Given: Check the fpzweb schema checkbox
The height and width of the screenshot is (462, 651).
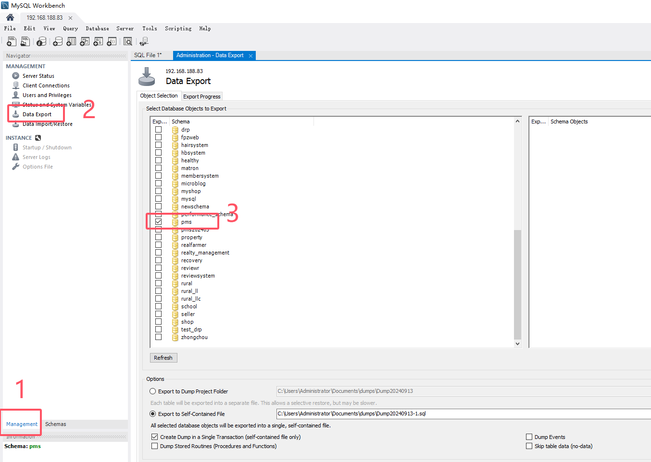Looking at the screenshot, I should (158, 137).
